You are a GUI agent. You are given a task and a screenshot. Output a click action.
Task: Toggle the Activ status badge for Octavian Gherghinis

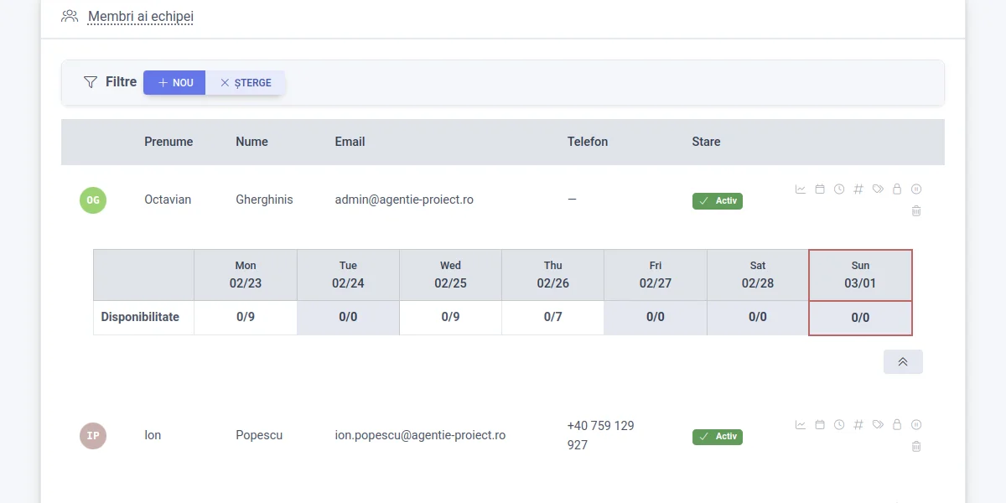tap(717, 200)
